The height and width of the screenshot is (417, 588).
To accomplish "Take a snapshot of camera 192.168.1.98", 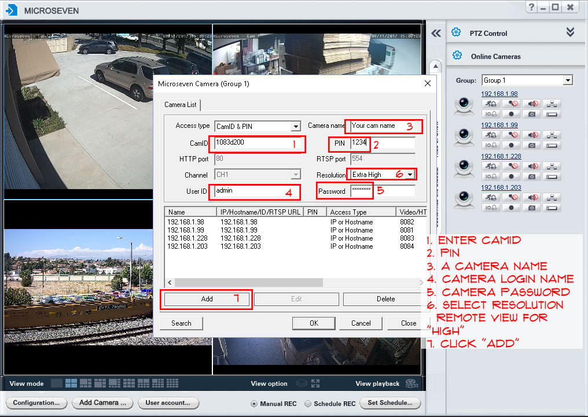I will pyautogui.click(x=532, y=115).
